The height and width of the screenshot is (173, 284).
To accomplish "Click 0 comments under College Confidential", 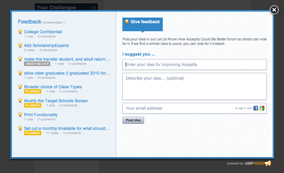I will coord(47,36).
